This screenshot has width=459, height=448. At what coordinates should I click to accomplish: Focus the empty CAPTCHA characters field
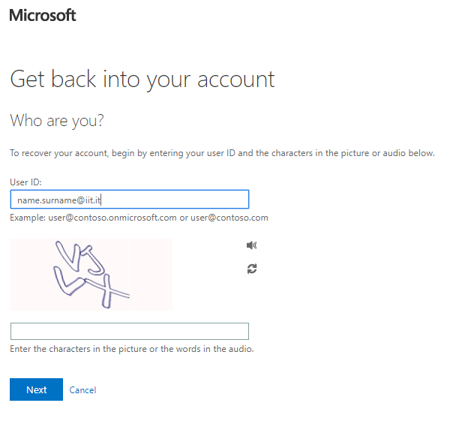point(129,332)
